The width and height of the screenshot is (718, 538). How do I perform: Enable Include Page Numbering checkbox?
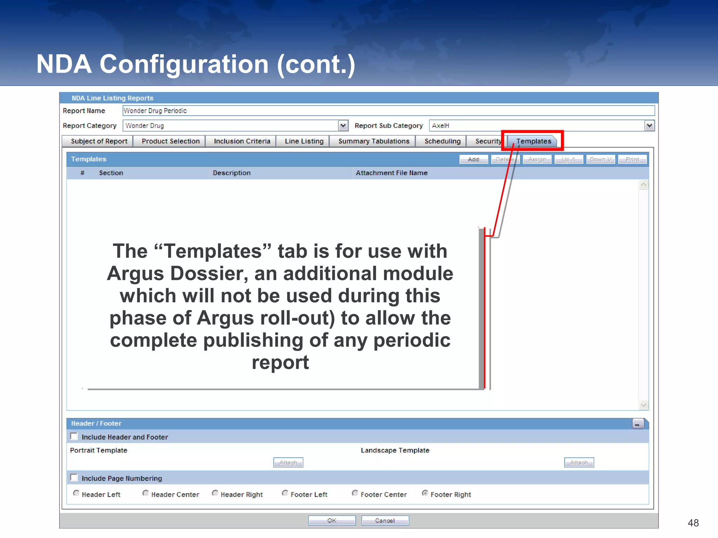coord(74,478)
